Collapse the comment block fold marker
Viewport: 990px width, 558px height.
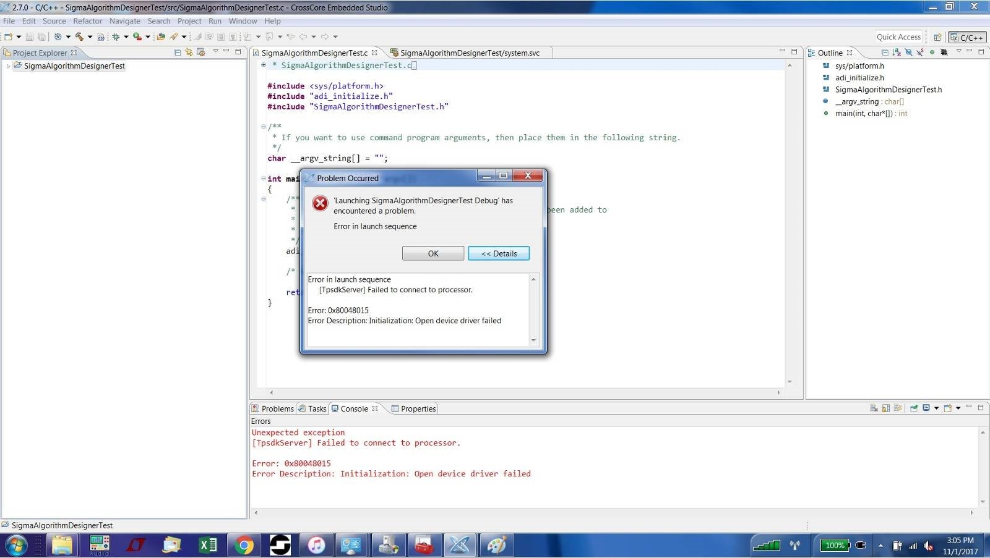(x=264, y=127)
